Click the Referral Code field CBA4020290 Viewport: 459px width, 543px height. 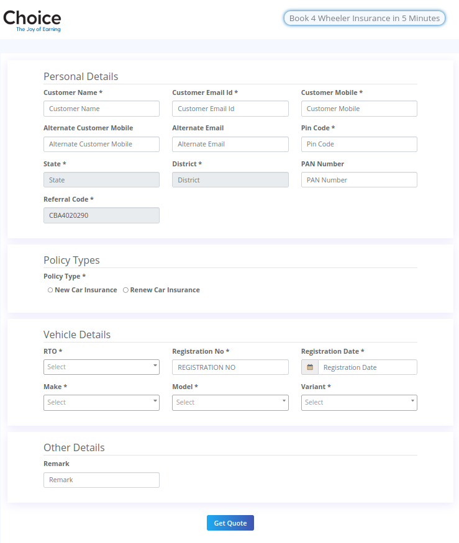(101, 215)
